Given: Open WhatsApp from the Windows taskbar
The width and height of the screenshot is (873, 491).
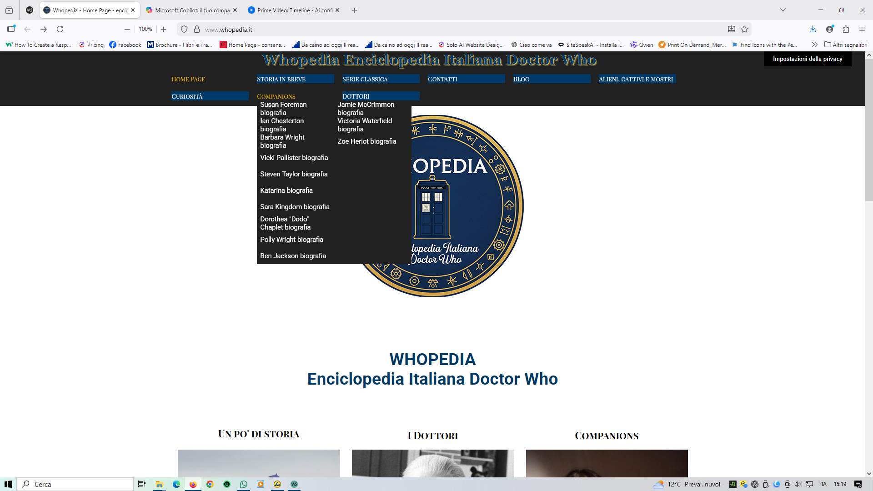Looking at the screenshot, I should tap(244, 484).
